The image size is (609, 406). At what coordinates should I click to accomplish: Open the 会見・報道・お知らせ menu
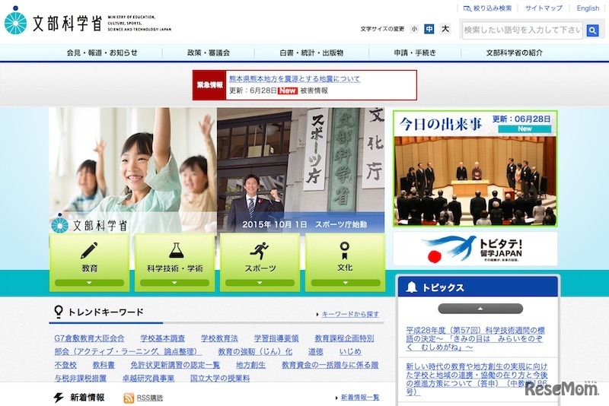tap(102, 52)
